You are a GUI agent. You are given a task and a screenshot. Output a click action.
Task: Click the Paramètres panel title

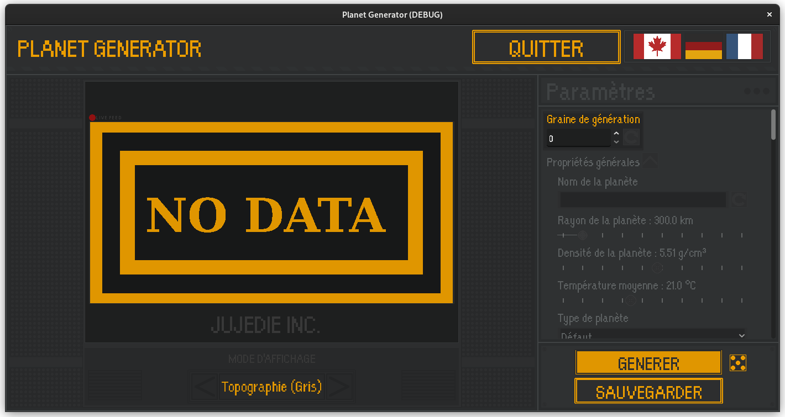[x=600, y=92]
